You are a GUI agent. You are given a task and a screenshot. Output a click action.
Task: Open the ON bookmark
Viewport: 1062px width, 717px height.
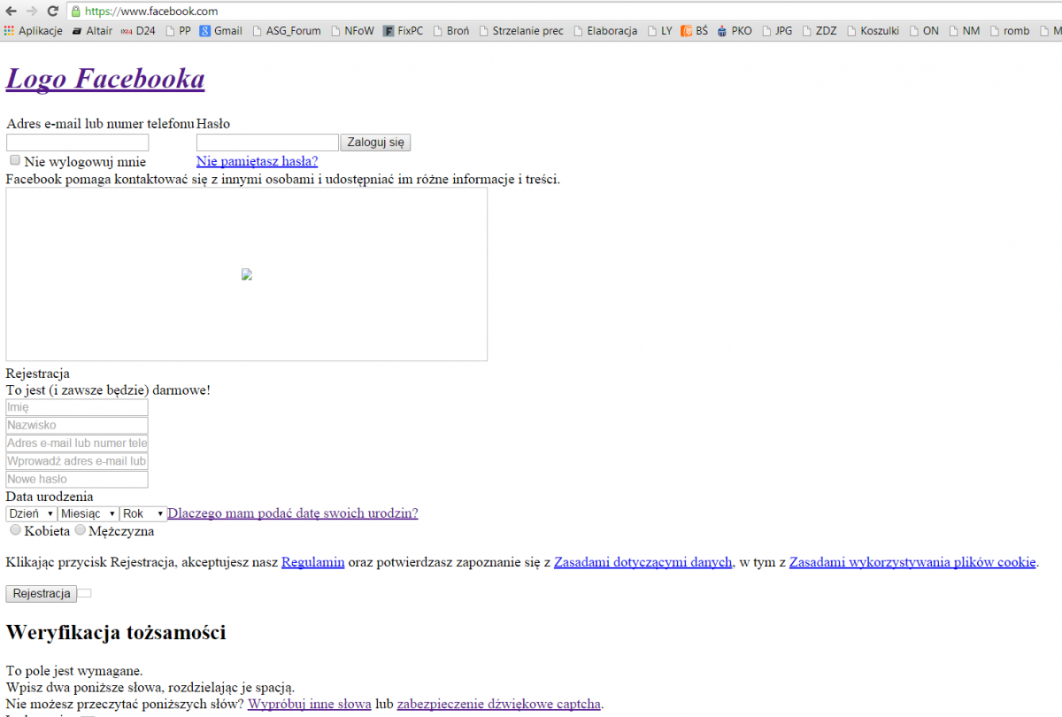[x=923, y=31]
